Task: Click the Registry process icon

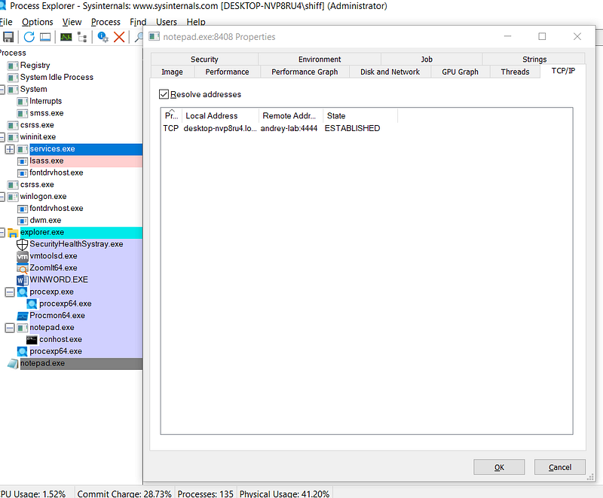Action: point(13,66)
